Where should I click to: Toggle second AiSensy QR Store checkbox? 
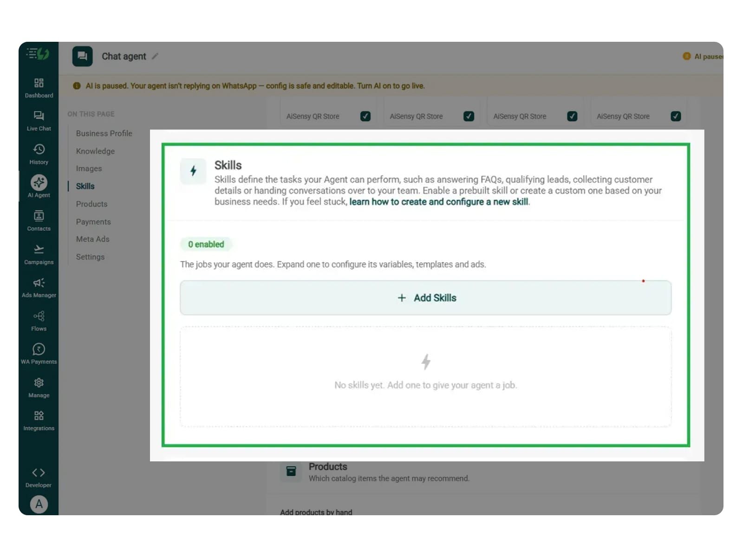[469, 116]
